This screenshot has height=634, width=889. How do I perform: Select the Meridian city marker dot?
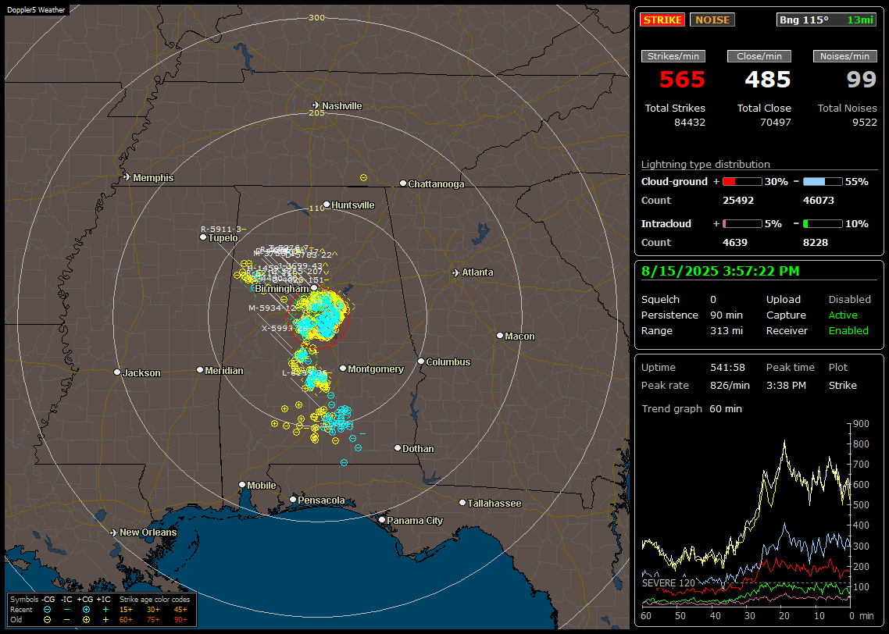(x=200, y=370)
